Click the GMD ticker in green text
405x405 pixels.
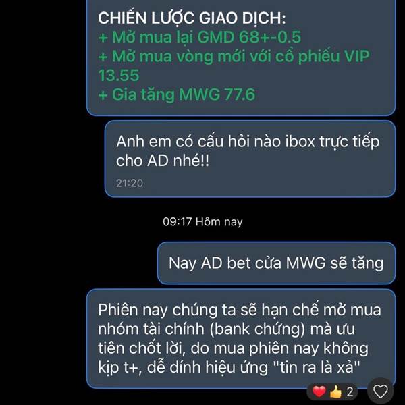tap(215, 37)
